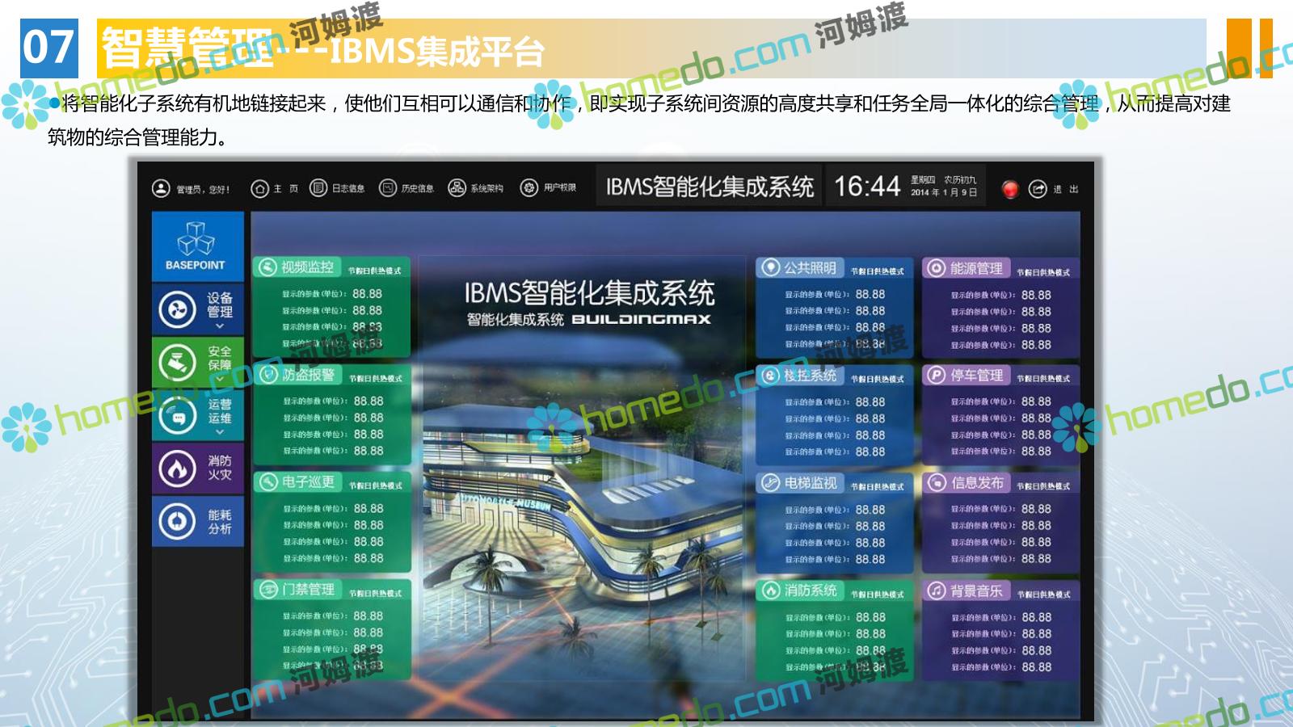This screenshot has width=1293, height=727.
Task: Expand the 安全保障 submenu chevron
Action: pos(219,379)
